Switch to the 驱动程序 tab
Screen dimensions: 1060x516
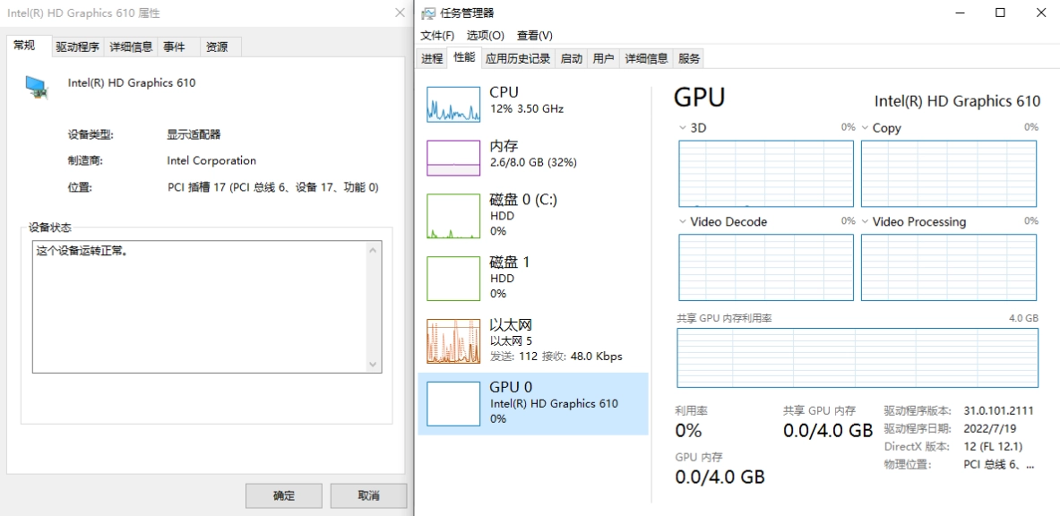[77, 47]
